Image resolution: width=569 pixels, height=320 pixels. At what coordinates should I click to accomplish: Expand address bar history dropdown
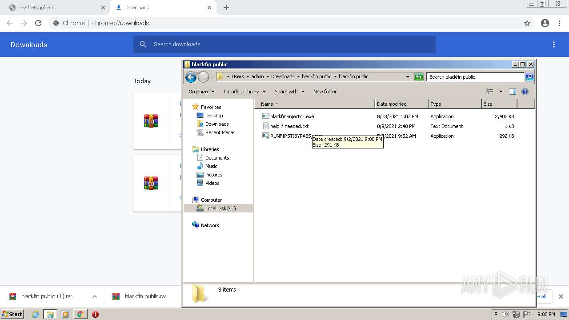click(408, 77)
